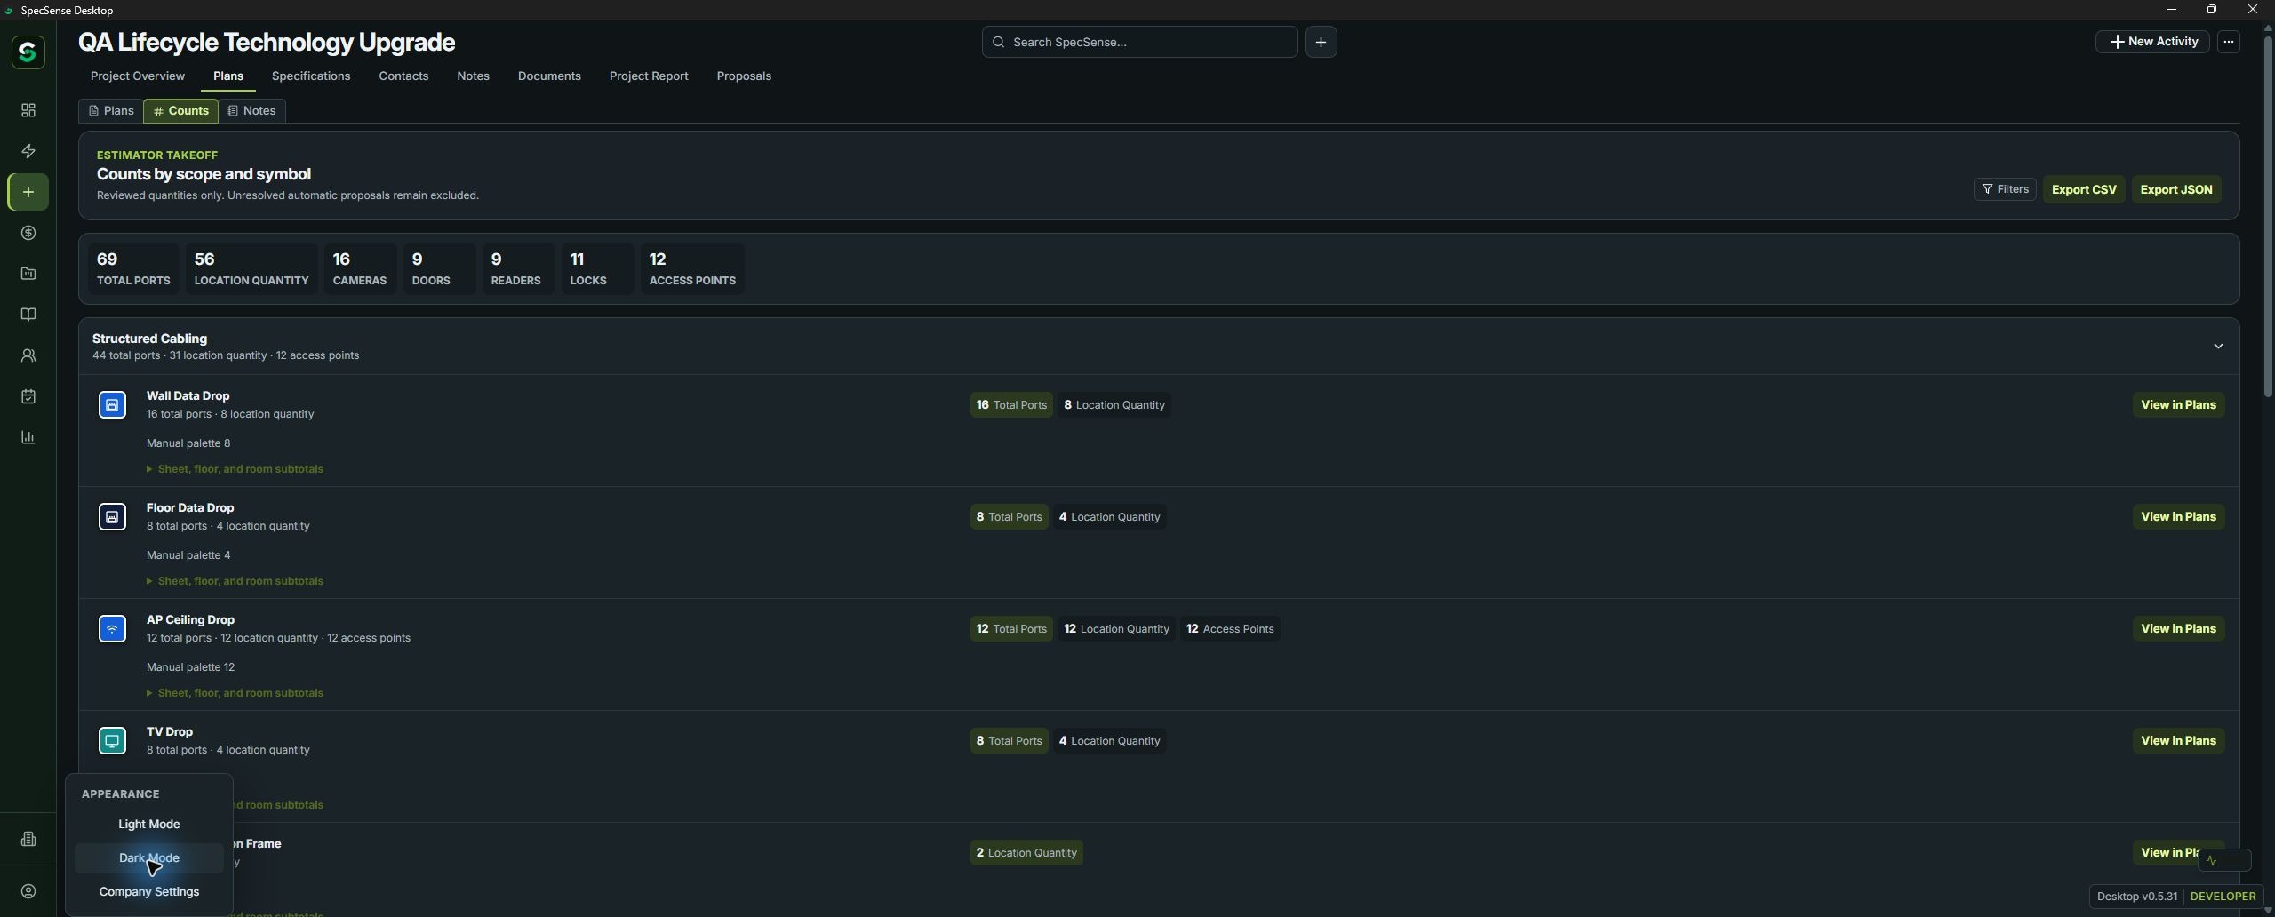Open the Proposals tab
Viewport: 2275px width, 917px height.
coord(744,76)
